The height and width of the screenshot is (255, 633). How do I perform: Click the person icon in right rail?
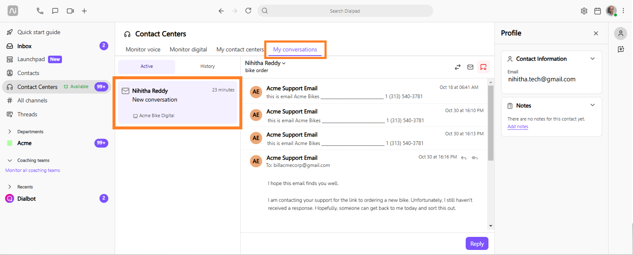tap(620, 33)
